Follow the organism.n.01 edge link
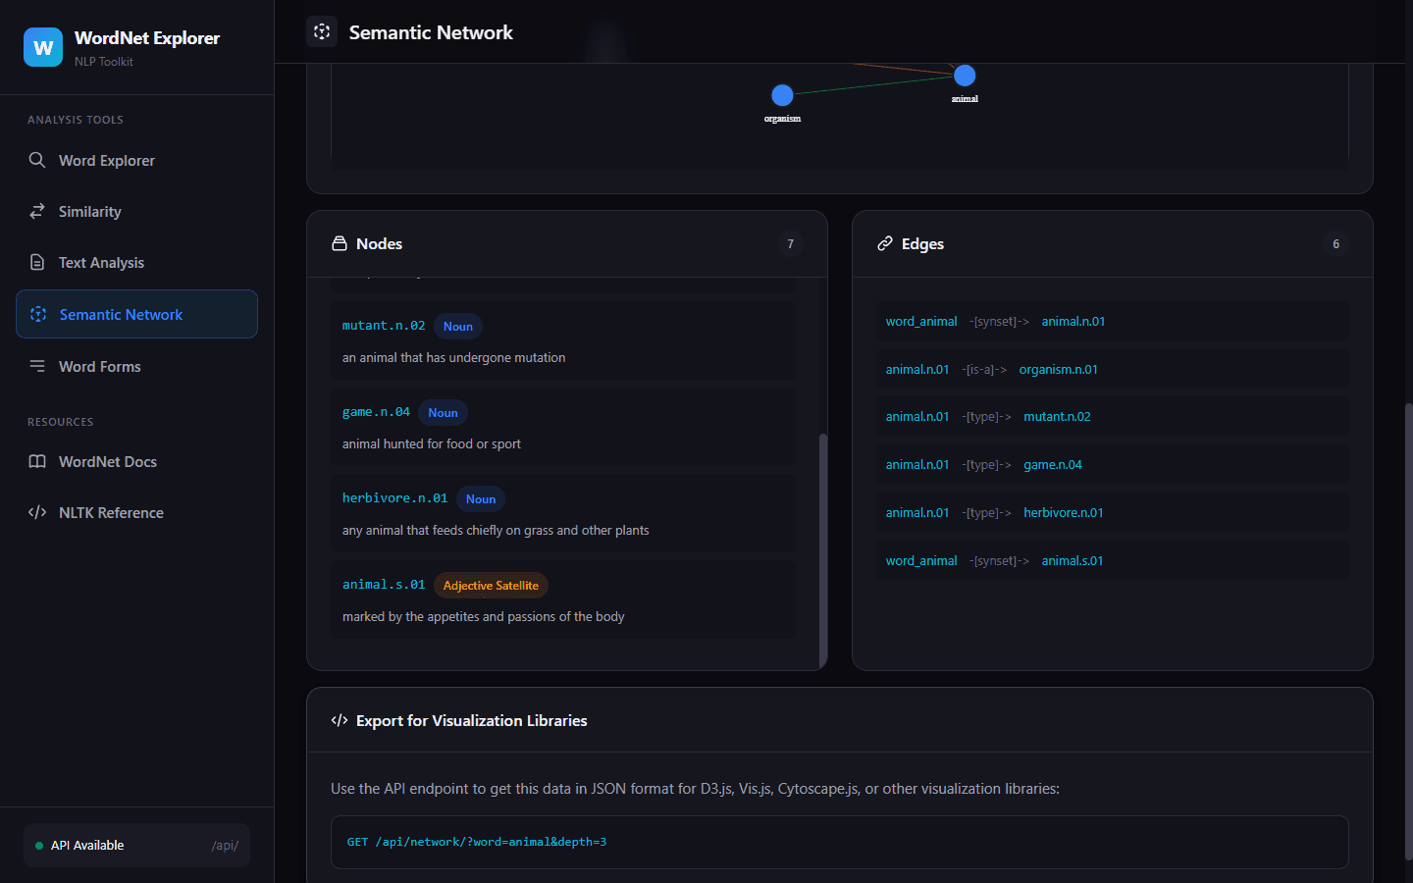Image resolution: width=1413 pixels, height=883 pixels. coord(1058,369)
